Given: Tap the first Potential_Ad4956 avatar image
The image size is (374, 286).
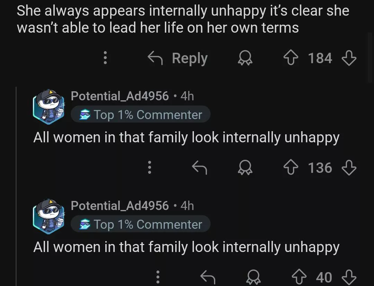Looking at the screenshot, I should 49,106.
